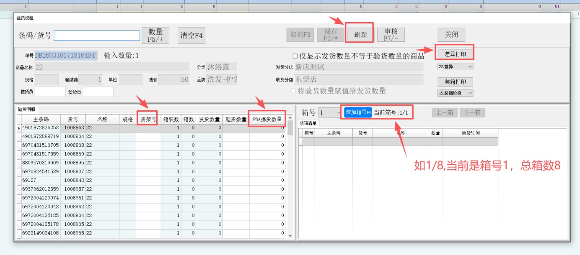Click the 差异打印 print button
This screenshot has height=255, width=580.
tap(455, 54)
